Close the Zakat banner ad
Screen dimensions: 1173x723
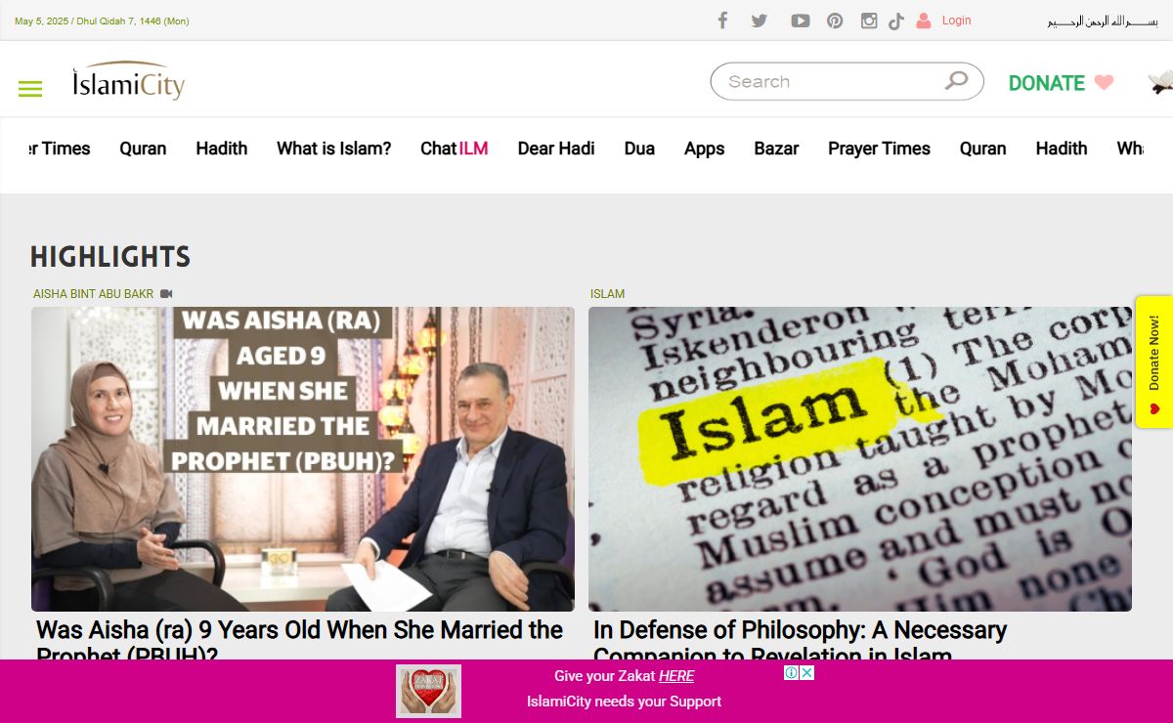[x=807, y=672]
